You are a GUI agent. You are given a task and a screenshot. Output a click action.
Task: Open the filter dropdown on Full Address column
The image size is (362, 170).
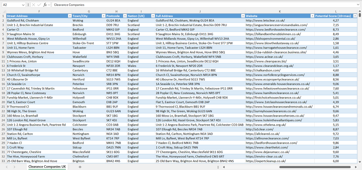243,16
